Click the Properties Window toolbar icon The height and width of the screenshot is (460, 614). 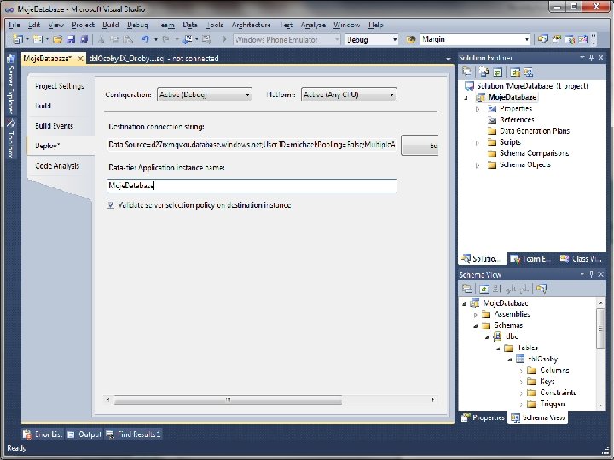[556, 39]
